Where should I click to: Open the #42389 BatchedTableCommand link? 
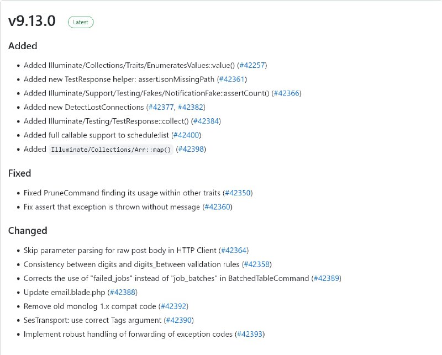pos(327,278)
